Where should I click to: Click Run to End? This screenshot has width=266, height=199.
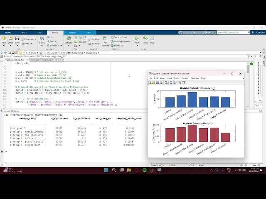[x=118, y=46]
